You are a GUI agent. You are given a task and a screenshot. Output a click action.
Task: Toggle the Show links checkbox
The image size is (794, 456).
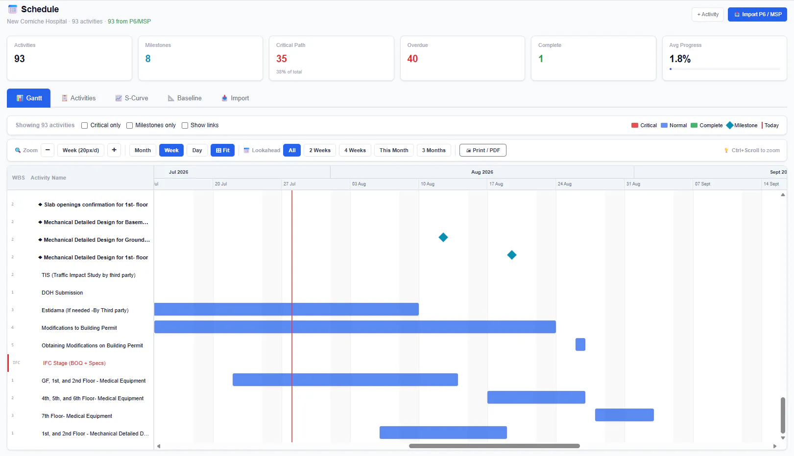[x=185, y=126]
